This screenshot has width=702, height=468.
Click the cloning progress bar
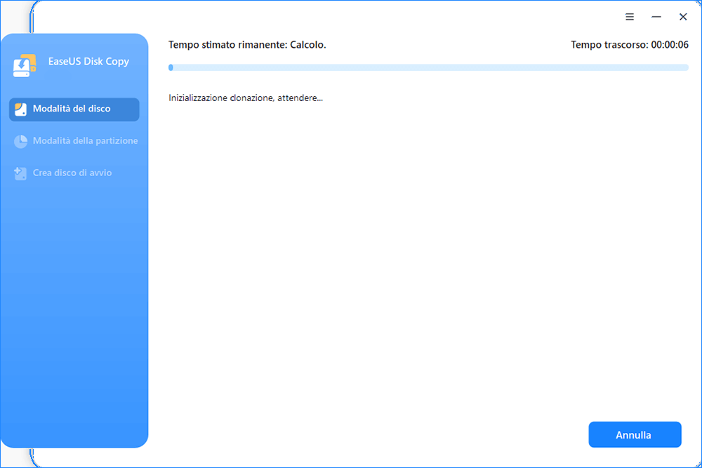click(428, 67)
